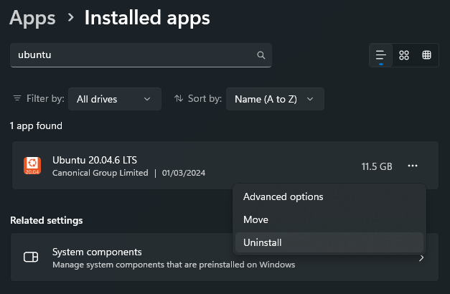Viewport: 450px width, 294px height.
Task: Select Move in the context menu
Action: (x=256, y=219)
